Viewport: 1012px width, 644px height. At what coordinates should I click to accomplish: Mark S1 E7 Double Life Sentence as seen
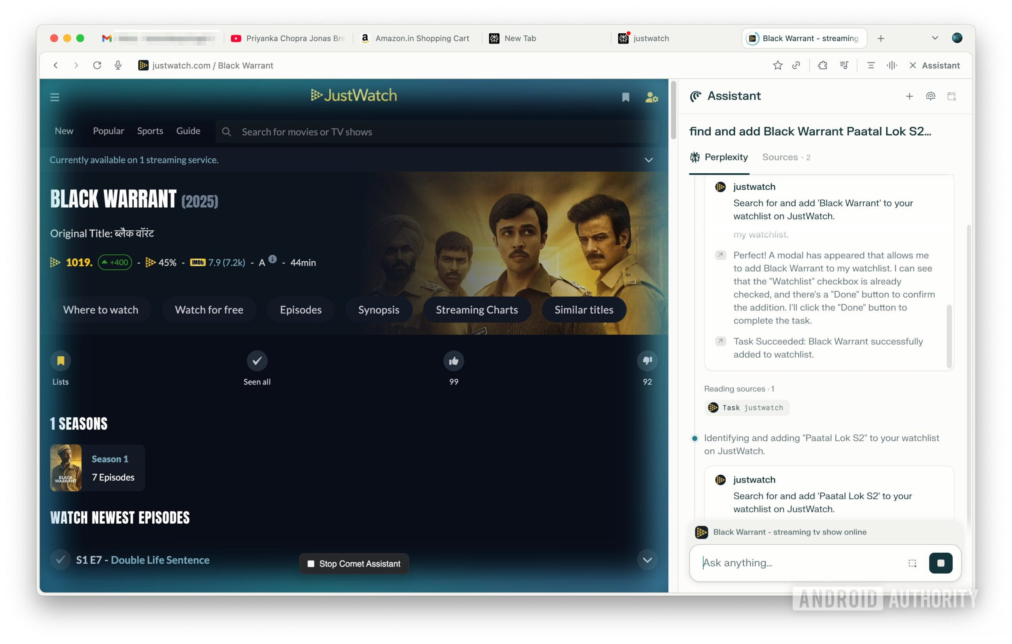click(x=60, y=559)
